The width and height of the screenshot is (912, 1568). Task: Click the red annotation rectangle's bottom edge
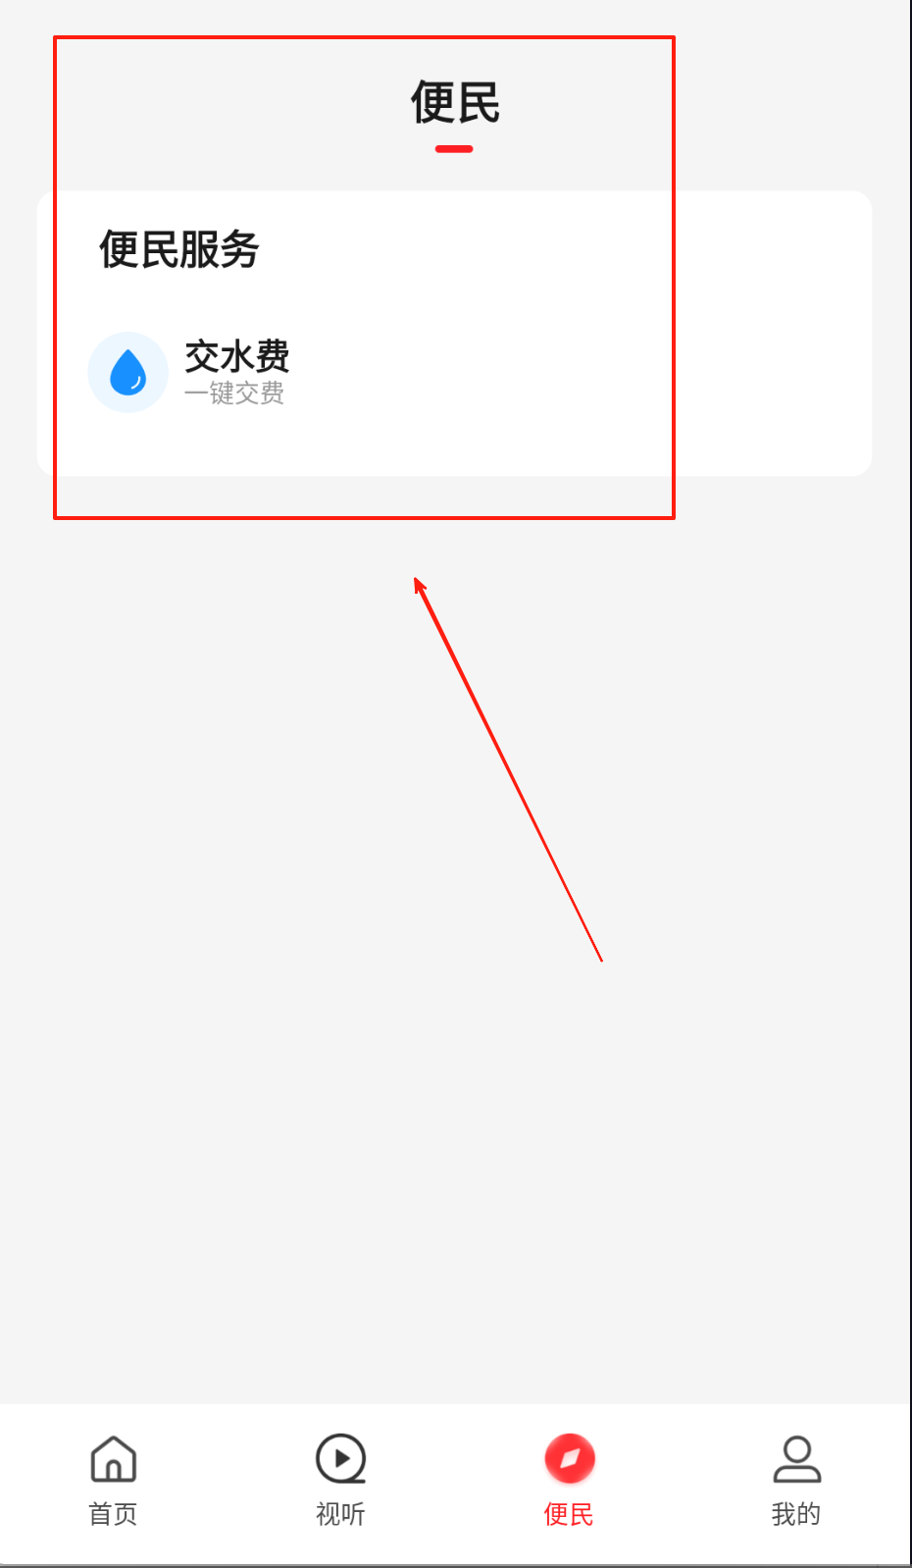[364, 517]
